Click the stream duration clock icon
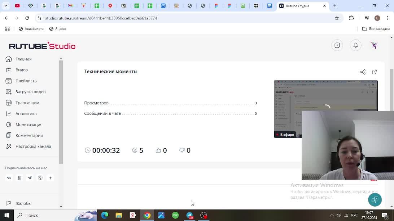 87,150
